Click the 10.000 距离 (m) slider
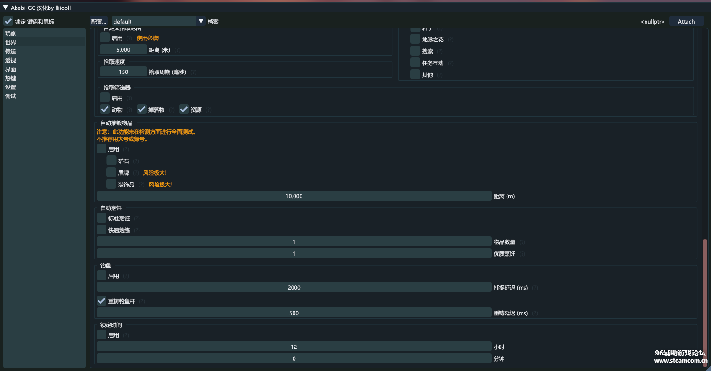The width and height of the screenshot is (711, 371). [x=294, y=196]
